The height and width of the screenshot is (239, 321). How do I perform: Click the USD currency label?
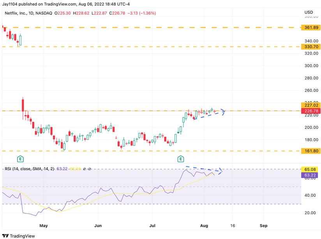[x=309, y=12]
